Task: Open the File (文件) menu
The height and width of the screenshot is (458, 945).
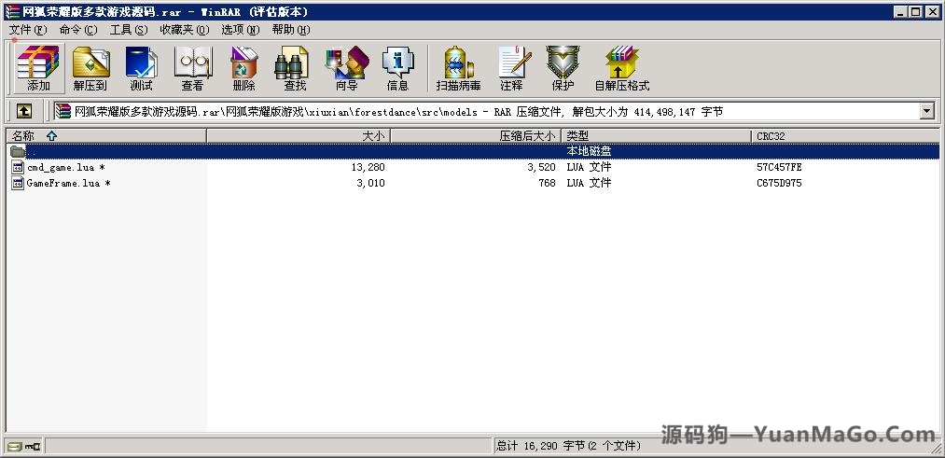Action: [27, 30]
